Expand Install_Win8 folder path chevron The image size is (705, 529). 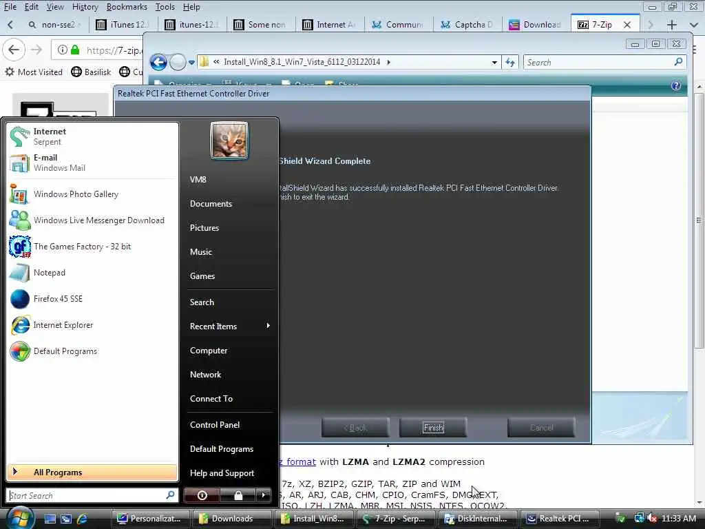[388, 62]
